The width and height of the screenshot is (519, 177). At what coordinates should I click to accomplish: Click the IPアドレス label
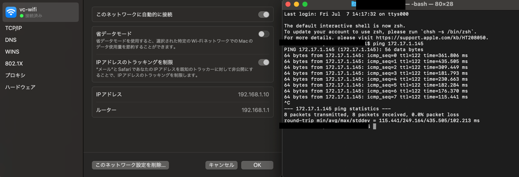(x=109, y=94)
